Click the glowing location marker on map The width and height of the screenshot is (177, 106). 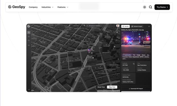click(x=89, y=50)
